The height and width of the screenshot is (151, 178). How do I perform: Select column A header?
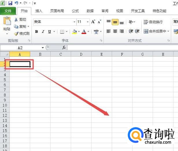tap(20, 54)
